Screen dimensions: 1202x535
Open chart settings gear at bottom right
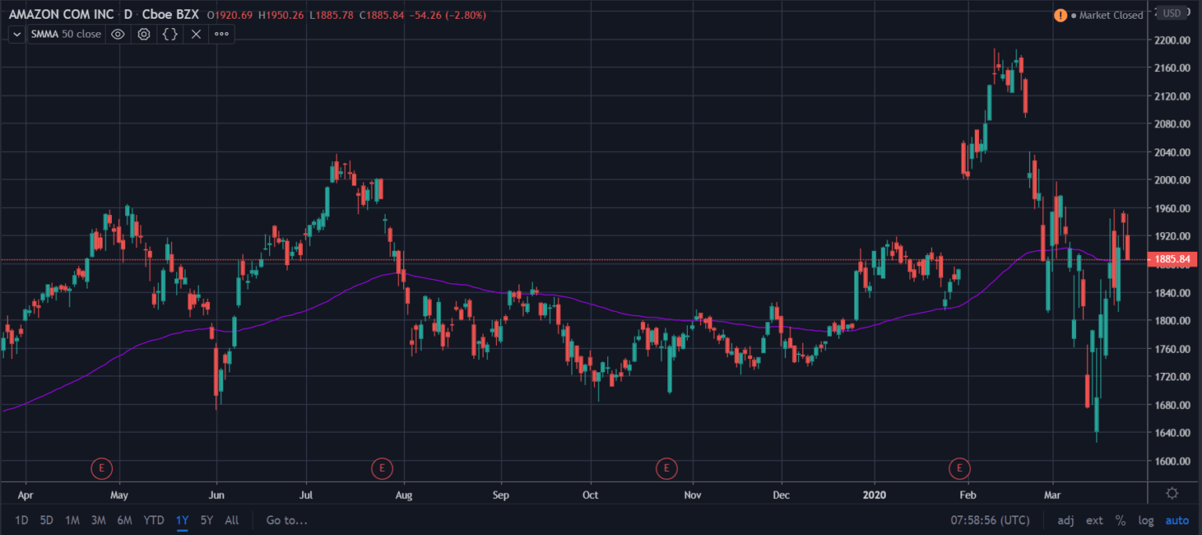pyautogui.click(x=1171, y=493)
